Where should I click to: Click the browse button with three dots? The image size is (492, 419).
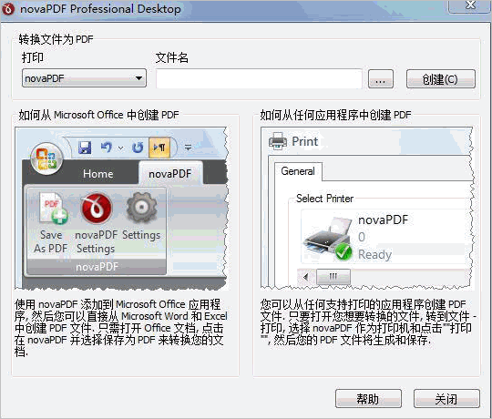coord(380,79)
